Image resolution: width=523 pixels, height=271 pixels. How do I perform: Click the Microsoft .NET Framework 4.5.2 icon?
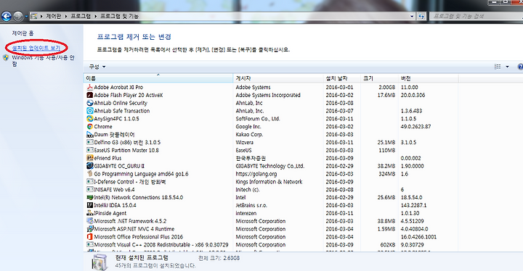[90, 221]
